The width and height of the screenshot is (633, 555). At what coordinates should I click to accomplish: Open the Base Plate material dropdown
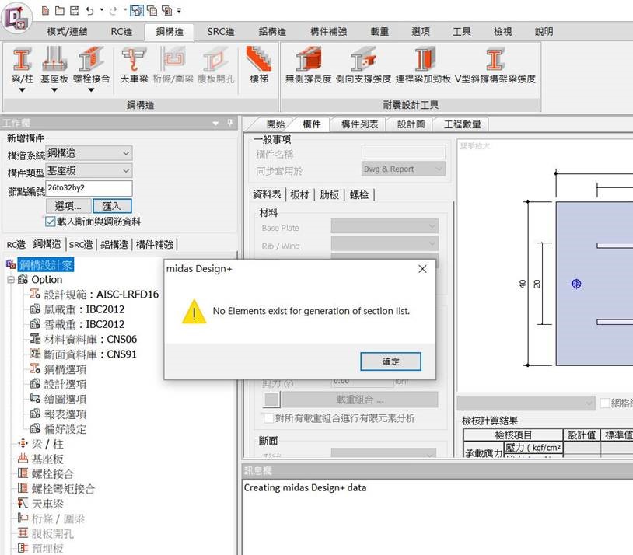[385, 226]
